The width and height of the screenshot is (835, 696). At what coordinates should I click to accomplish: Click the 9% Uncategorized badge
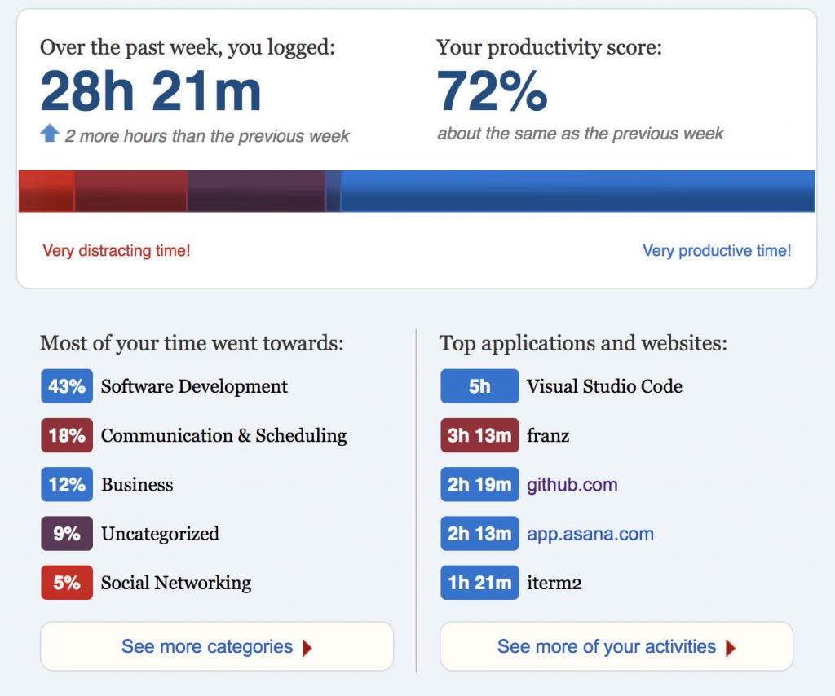pyautogui.click(x=67, y=533)
